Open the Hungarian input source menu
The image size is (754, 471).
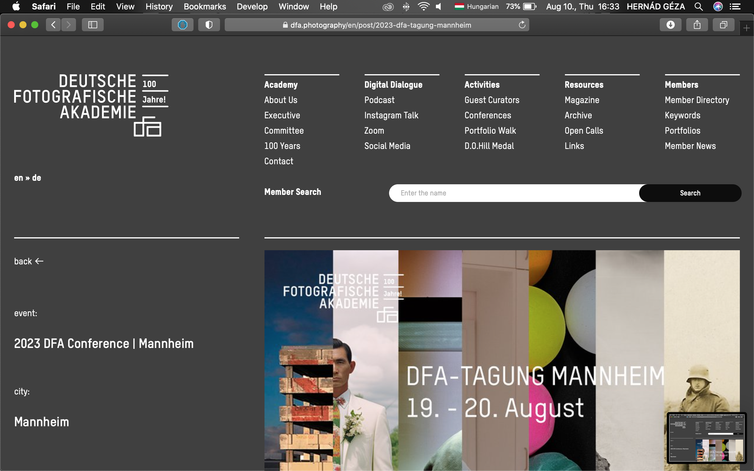[477, 6]
